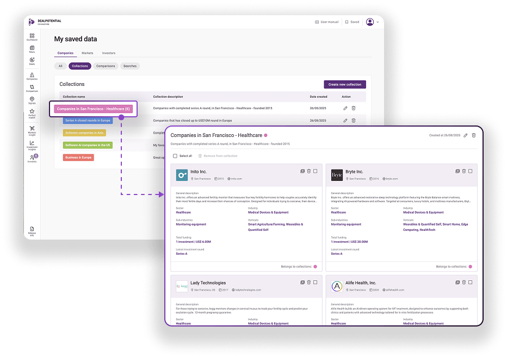The width and height of the screenshot is (507, 358).
Task: Open the user profile avatar
Action: click(x=370, y=22)
